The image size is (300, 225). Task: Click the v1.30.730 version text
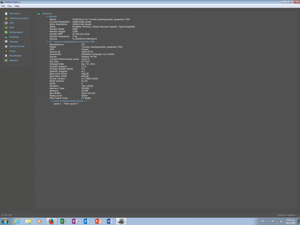(x=6, y=215)
